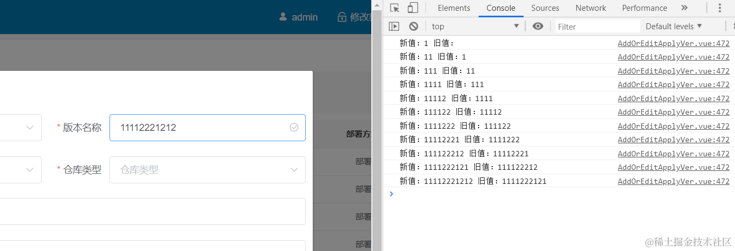Click the wide empty input below 仓库类型
This screenshot has height=251, width=735.
(x=153, y=212)
